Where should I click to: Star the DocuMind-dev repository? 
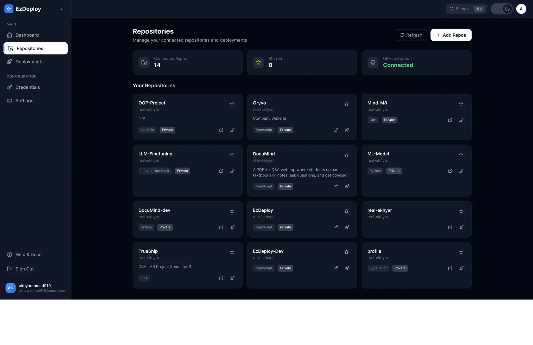point(232,211)
